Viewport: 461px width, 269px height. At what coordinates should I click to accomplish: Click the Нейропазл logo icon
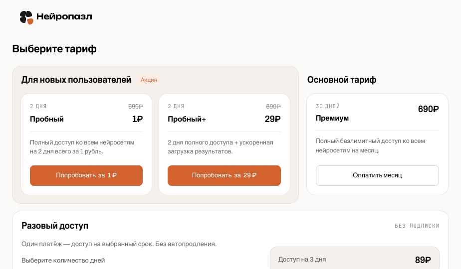(x=26, y=17)
